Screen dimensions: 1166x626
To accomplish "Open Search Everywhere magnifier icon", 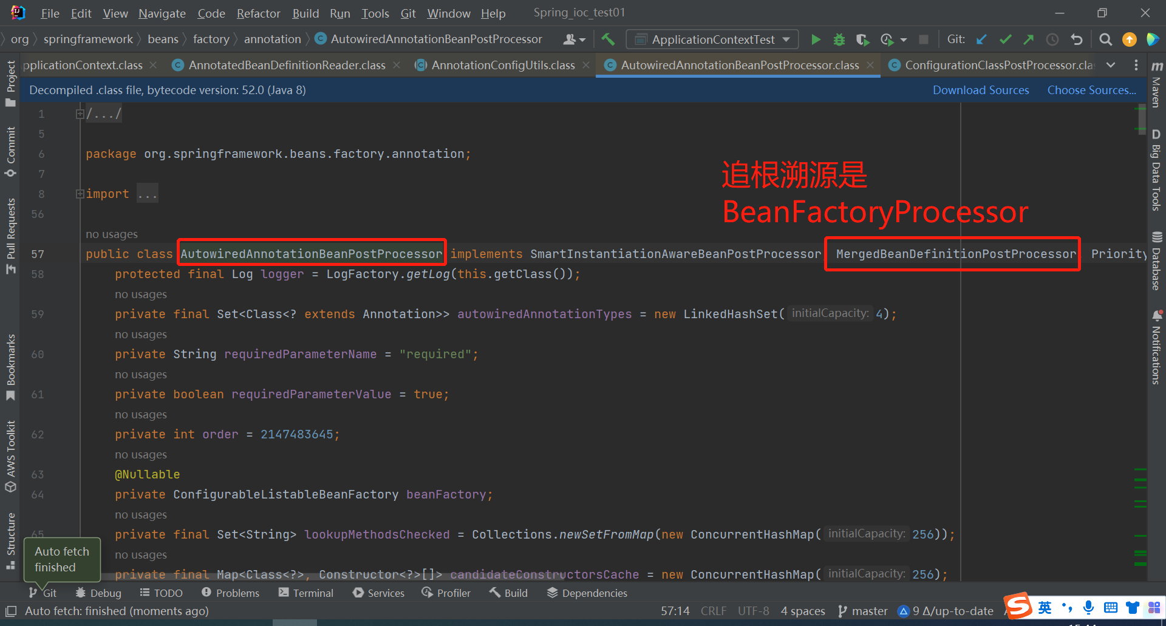I will click(1106, 39).
